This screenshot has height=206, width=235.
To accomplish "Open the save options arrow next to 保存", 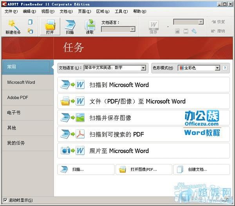I will coord(168,27).
